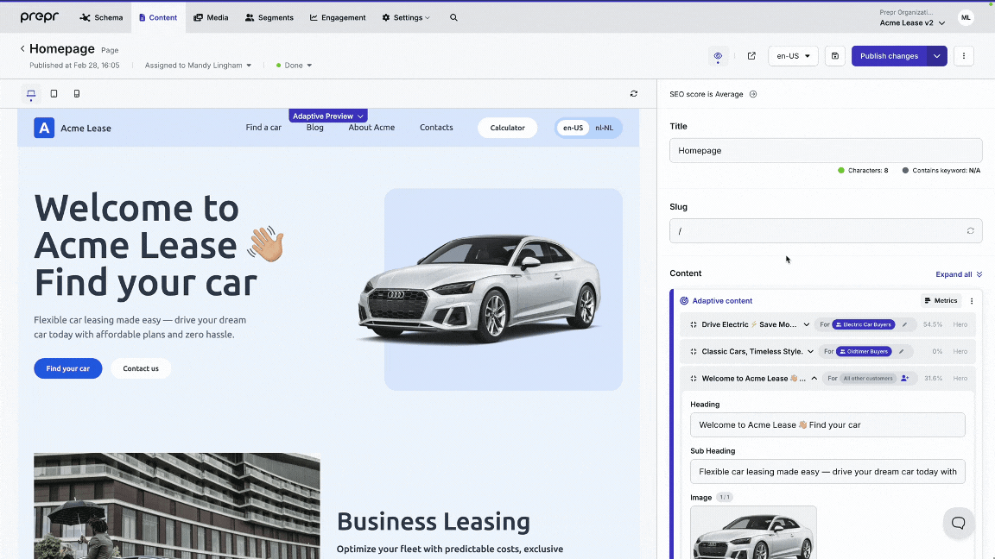Open the top bar search
Screen dimensions: 995x559
tap(453, 18)
